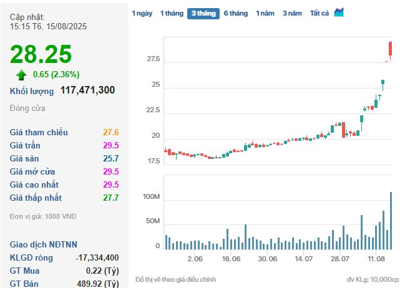View full history with Tất cả

tap(320, 13)
